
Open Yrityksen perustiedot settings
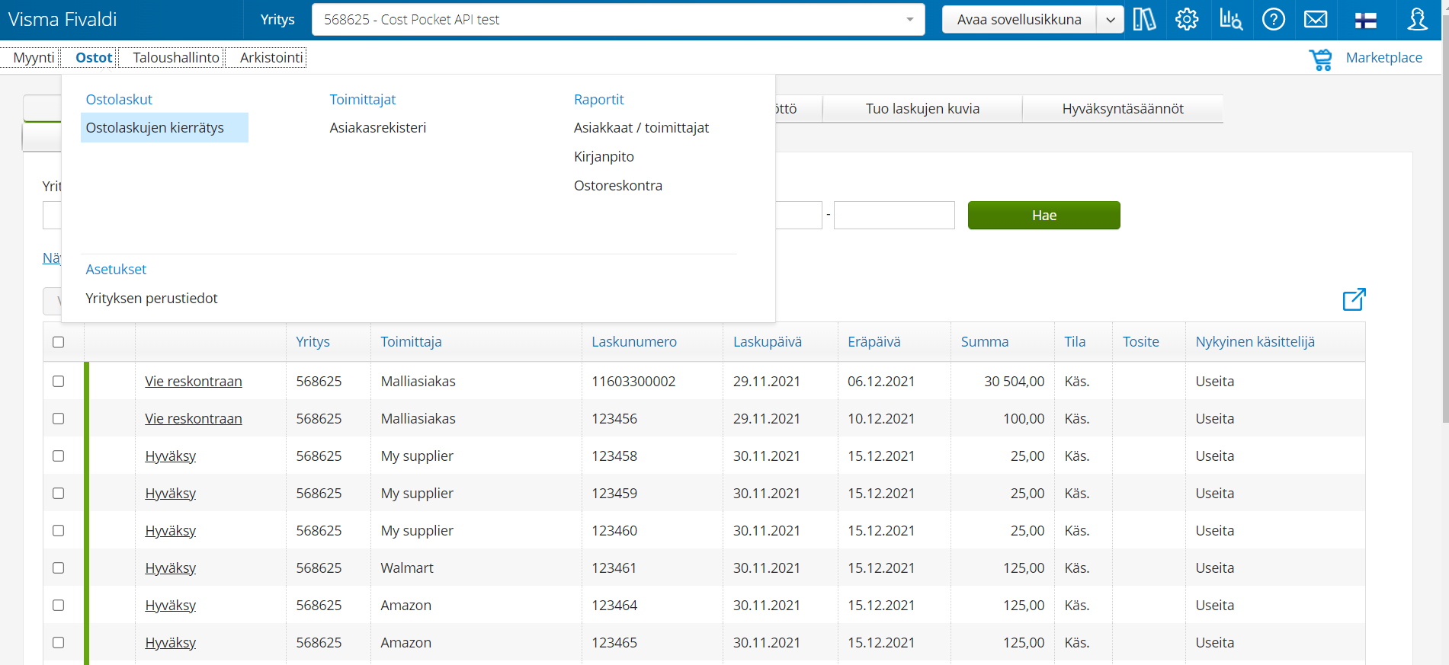tap(152, 299)
